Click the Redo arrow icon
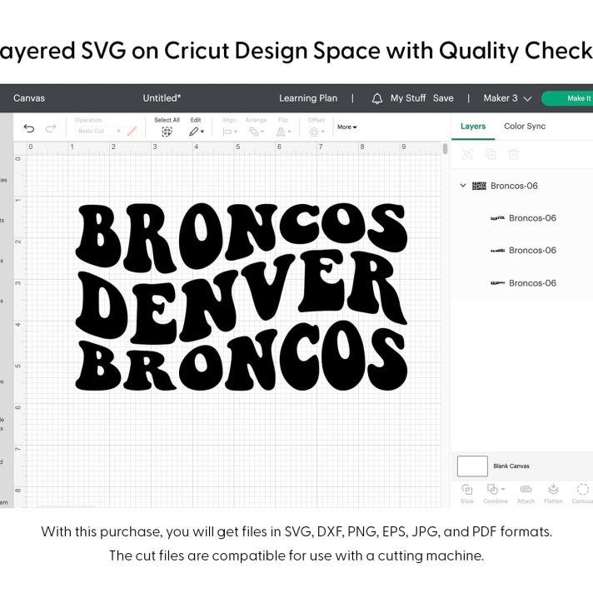593x593 pixels. coord(51,128)
